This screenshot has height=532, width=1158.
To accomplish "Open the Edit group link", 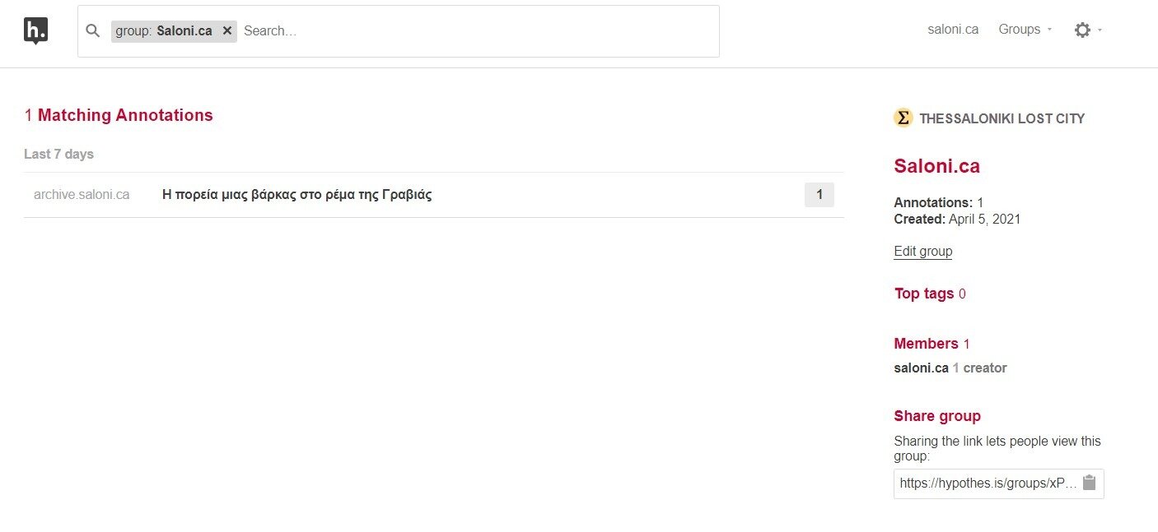I will click(x=922, y=252).
